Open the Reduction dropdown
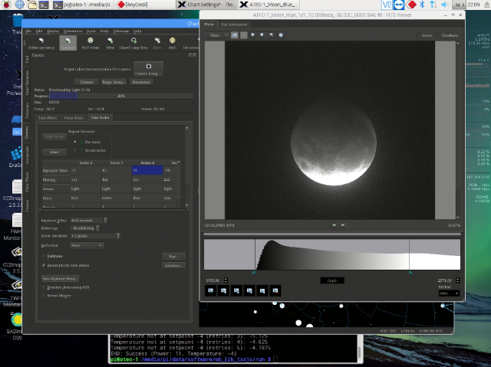The width and height of the screenshot is (491, 367). pyautogui.click(x=87, y=245)
